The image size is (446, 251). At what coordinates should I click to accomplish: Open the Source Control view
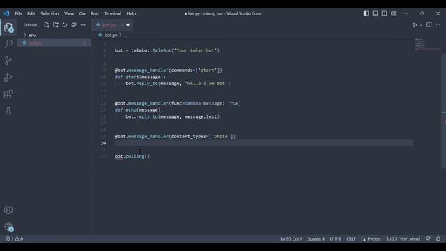click(x=8, y=61)
